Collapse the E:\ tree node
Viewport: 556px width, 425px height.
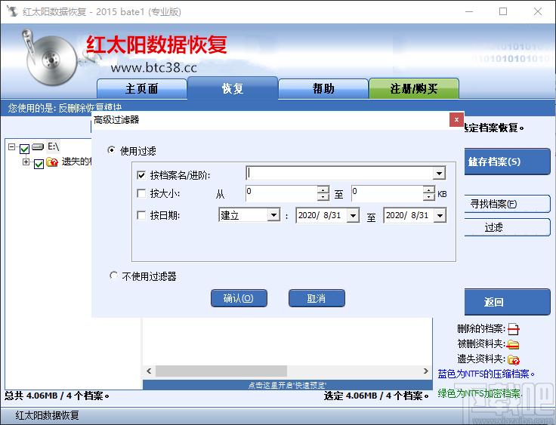tap(11, 146)
